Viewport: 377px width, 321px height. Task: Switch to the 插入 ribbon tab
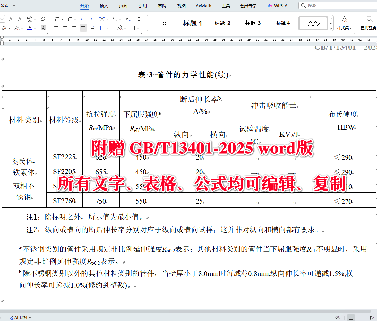[104, 5]
